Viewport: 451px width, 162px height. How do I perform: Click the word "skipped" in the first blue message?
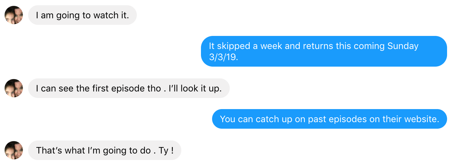[x=234, y=46]
